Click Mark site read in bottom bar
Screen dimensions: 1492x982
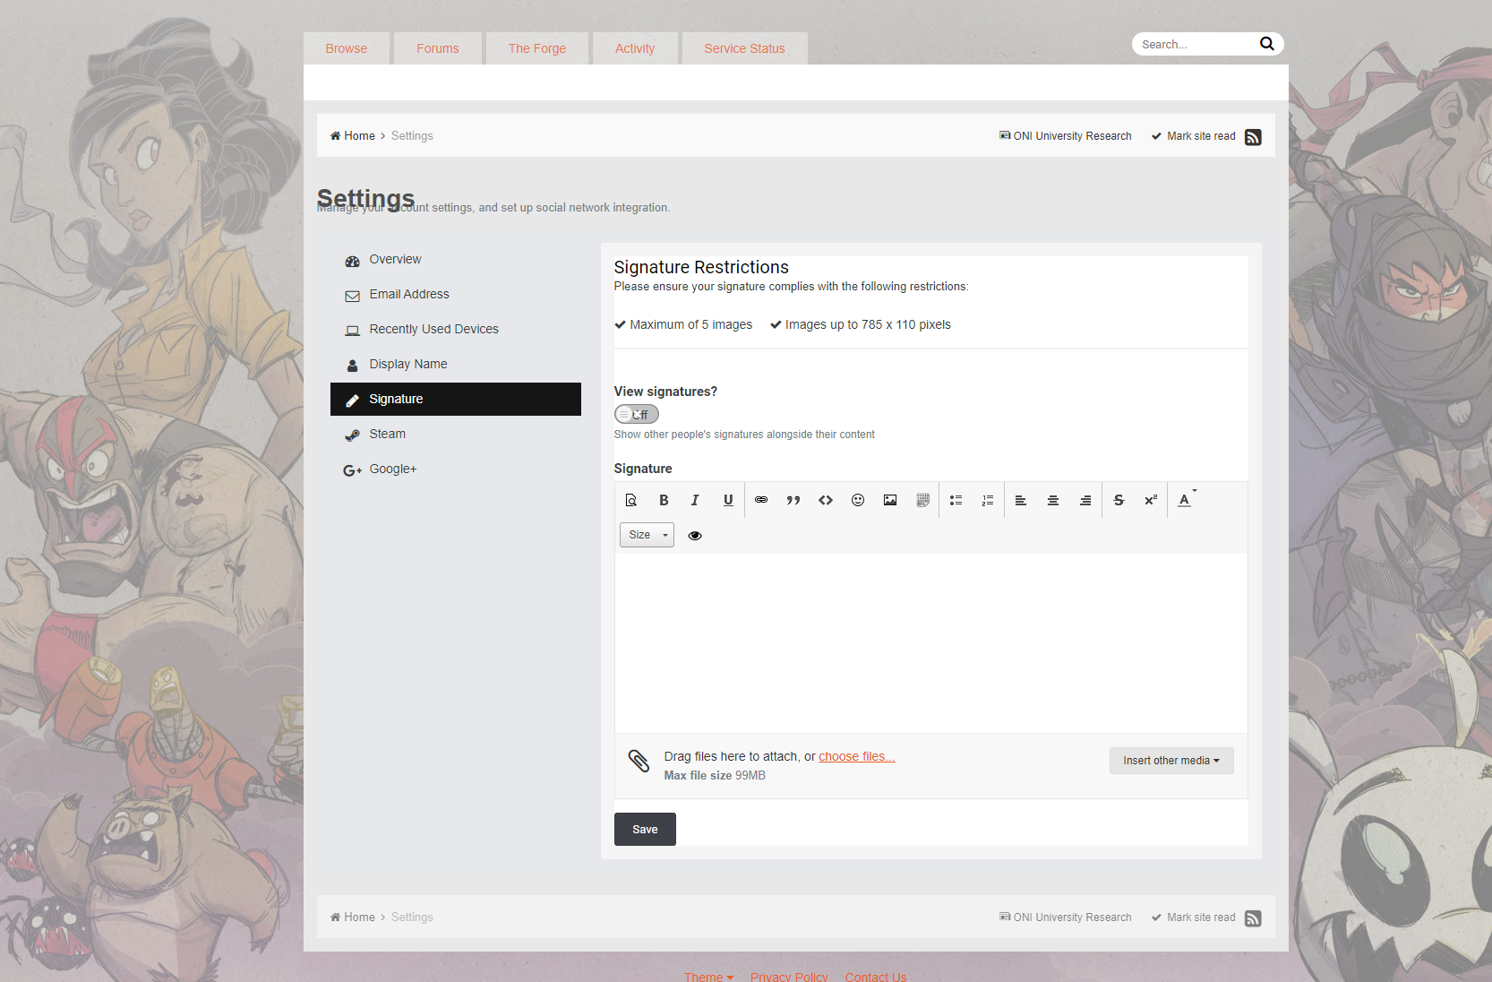coord(1194,917)
